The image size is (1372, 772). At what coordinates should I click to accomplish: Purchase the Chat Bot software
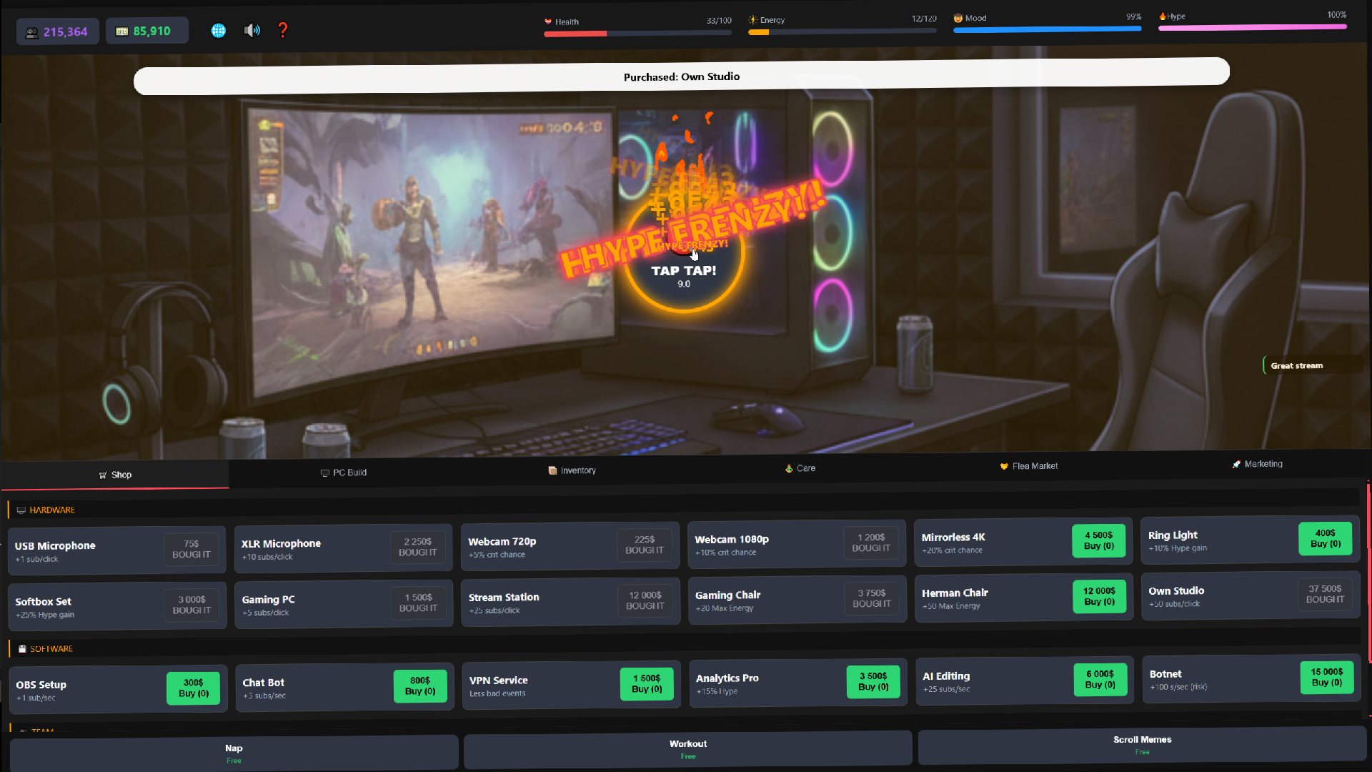(420, 686)
